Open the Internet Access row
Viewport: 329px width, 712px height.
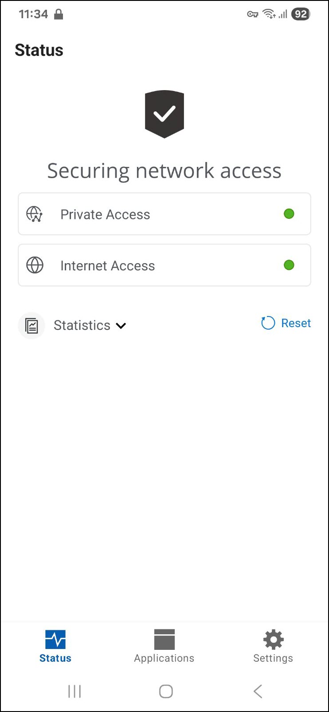click(164, 265)
